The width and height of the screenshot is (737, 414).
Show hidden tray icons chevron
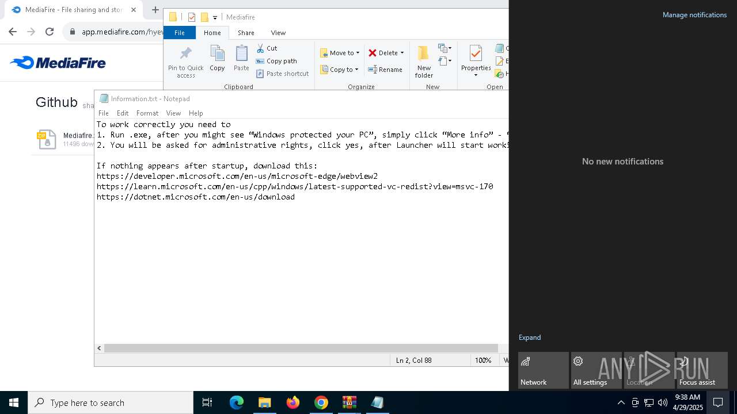(621, 402)
